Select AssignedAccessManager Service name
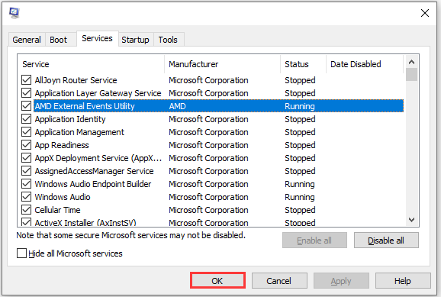Image resolution: width=441 pixels, height=297 pixels. tap(94, 171)
